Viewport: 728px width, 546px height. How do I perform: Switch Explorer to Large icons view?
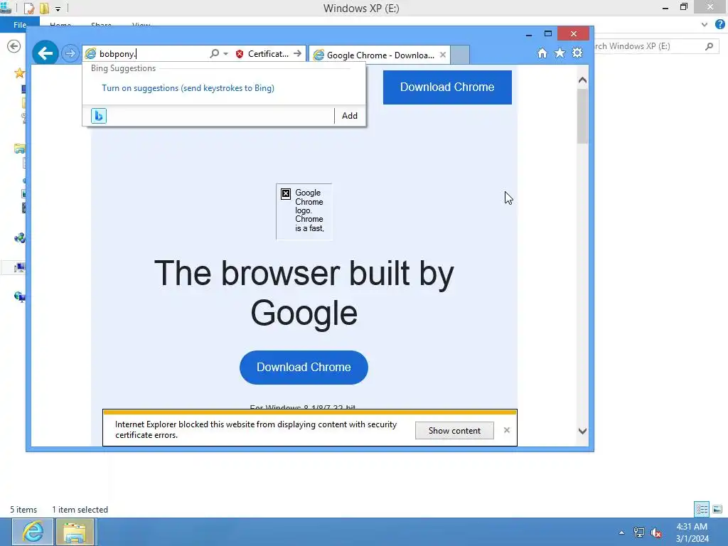pos(717,509)
